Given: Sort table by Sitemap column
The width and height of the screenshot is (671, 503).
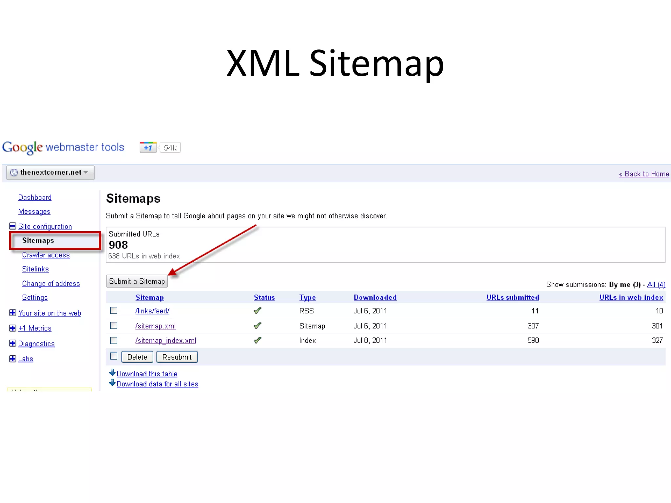Looking at the screenshot, I should (x=150, y=297).
